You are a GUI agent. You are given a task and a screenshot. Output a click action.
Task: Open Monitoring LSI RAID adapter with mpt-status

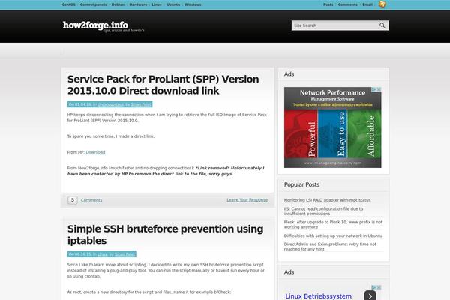point(327,200)
